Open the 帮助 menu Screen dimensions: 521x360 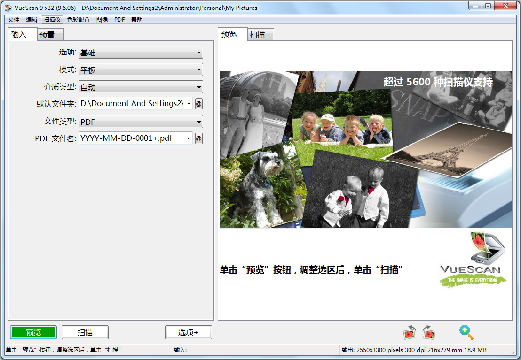(x=136, y=20)
